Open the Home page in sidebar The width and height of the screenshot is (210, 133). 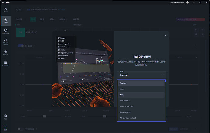pos(5,10)
